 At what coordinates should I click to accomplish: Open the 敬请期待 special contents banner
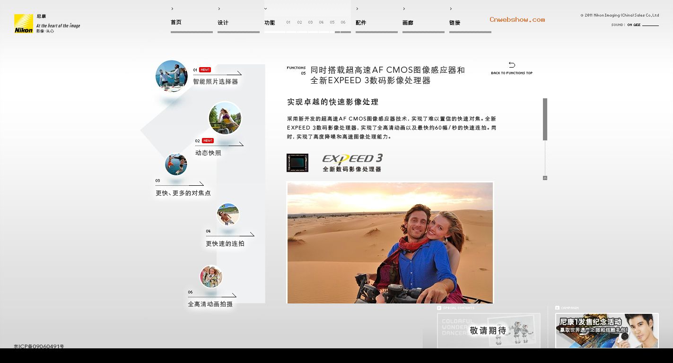coord(489,330)
